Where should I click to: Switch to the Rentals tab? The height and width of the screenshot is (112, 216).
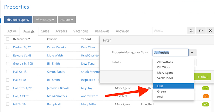click(x=29, y=31)
